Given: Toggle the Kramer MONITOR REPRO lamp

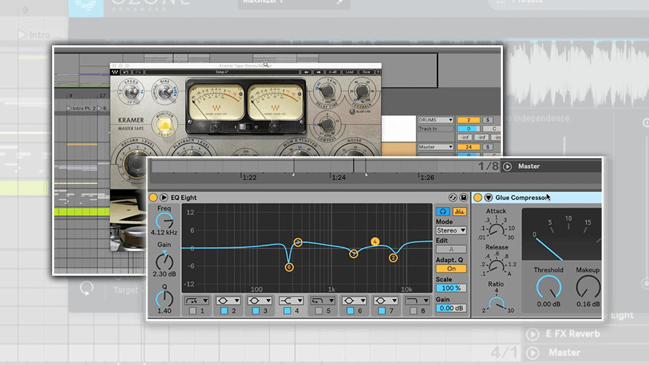Looking at the screenshot, I should click(x=164, y=124).
